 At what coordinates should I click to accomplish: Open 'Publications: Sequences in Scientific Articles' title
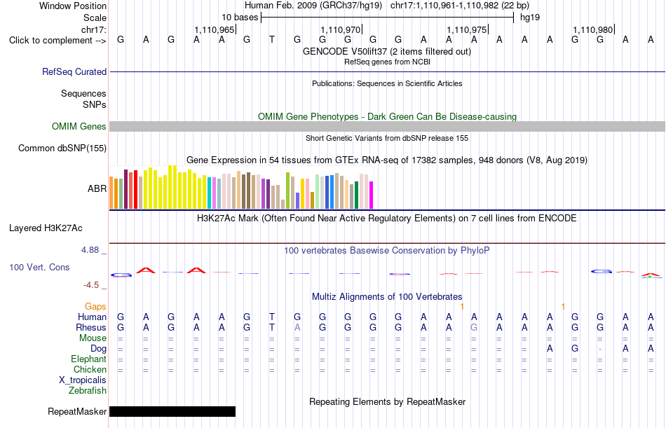pos(387,83)
